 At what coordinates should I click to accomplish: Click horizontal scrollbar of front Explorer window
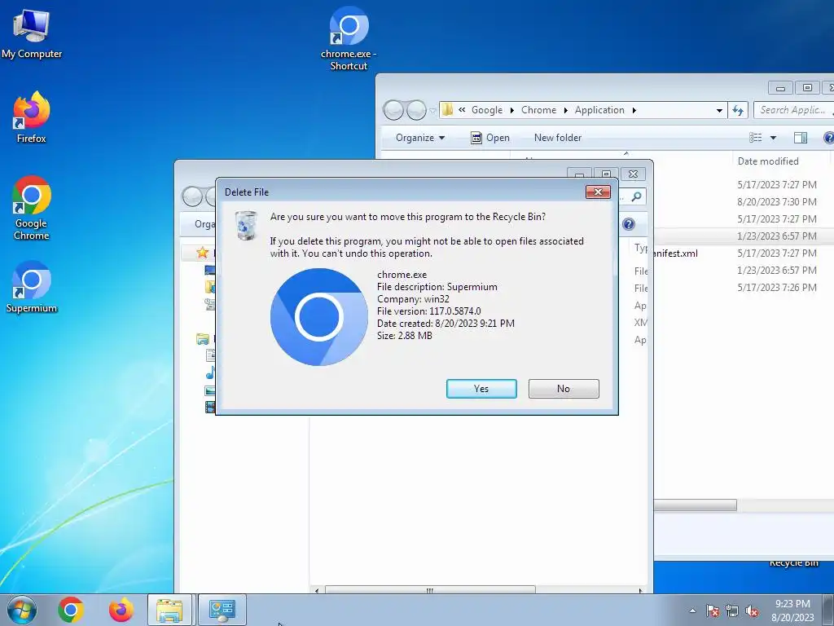pyautogui.click(x=430, y=590)
